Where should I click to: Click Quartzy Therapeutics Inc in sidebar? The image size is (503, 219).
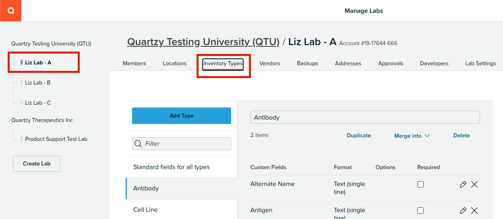42,120
